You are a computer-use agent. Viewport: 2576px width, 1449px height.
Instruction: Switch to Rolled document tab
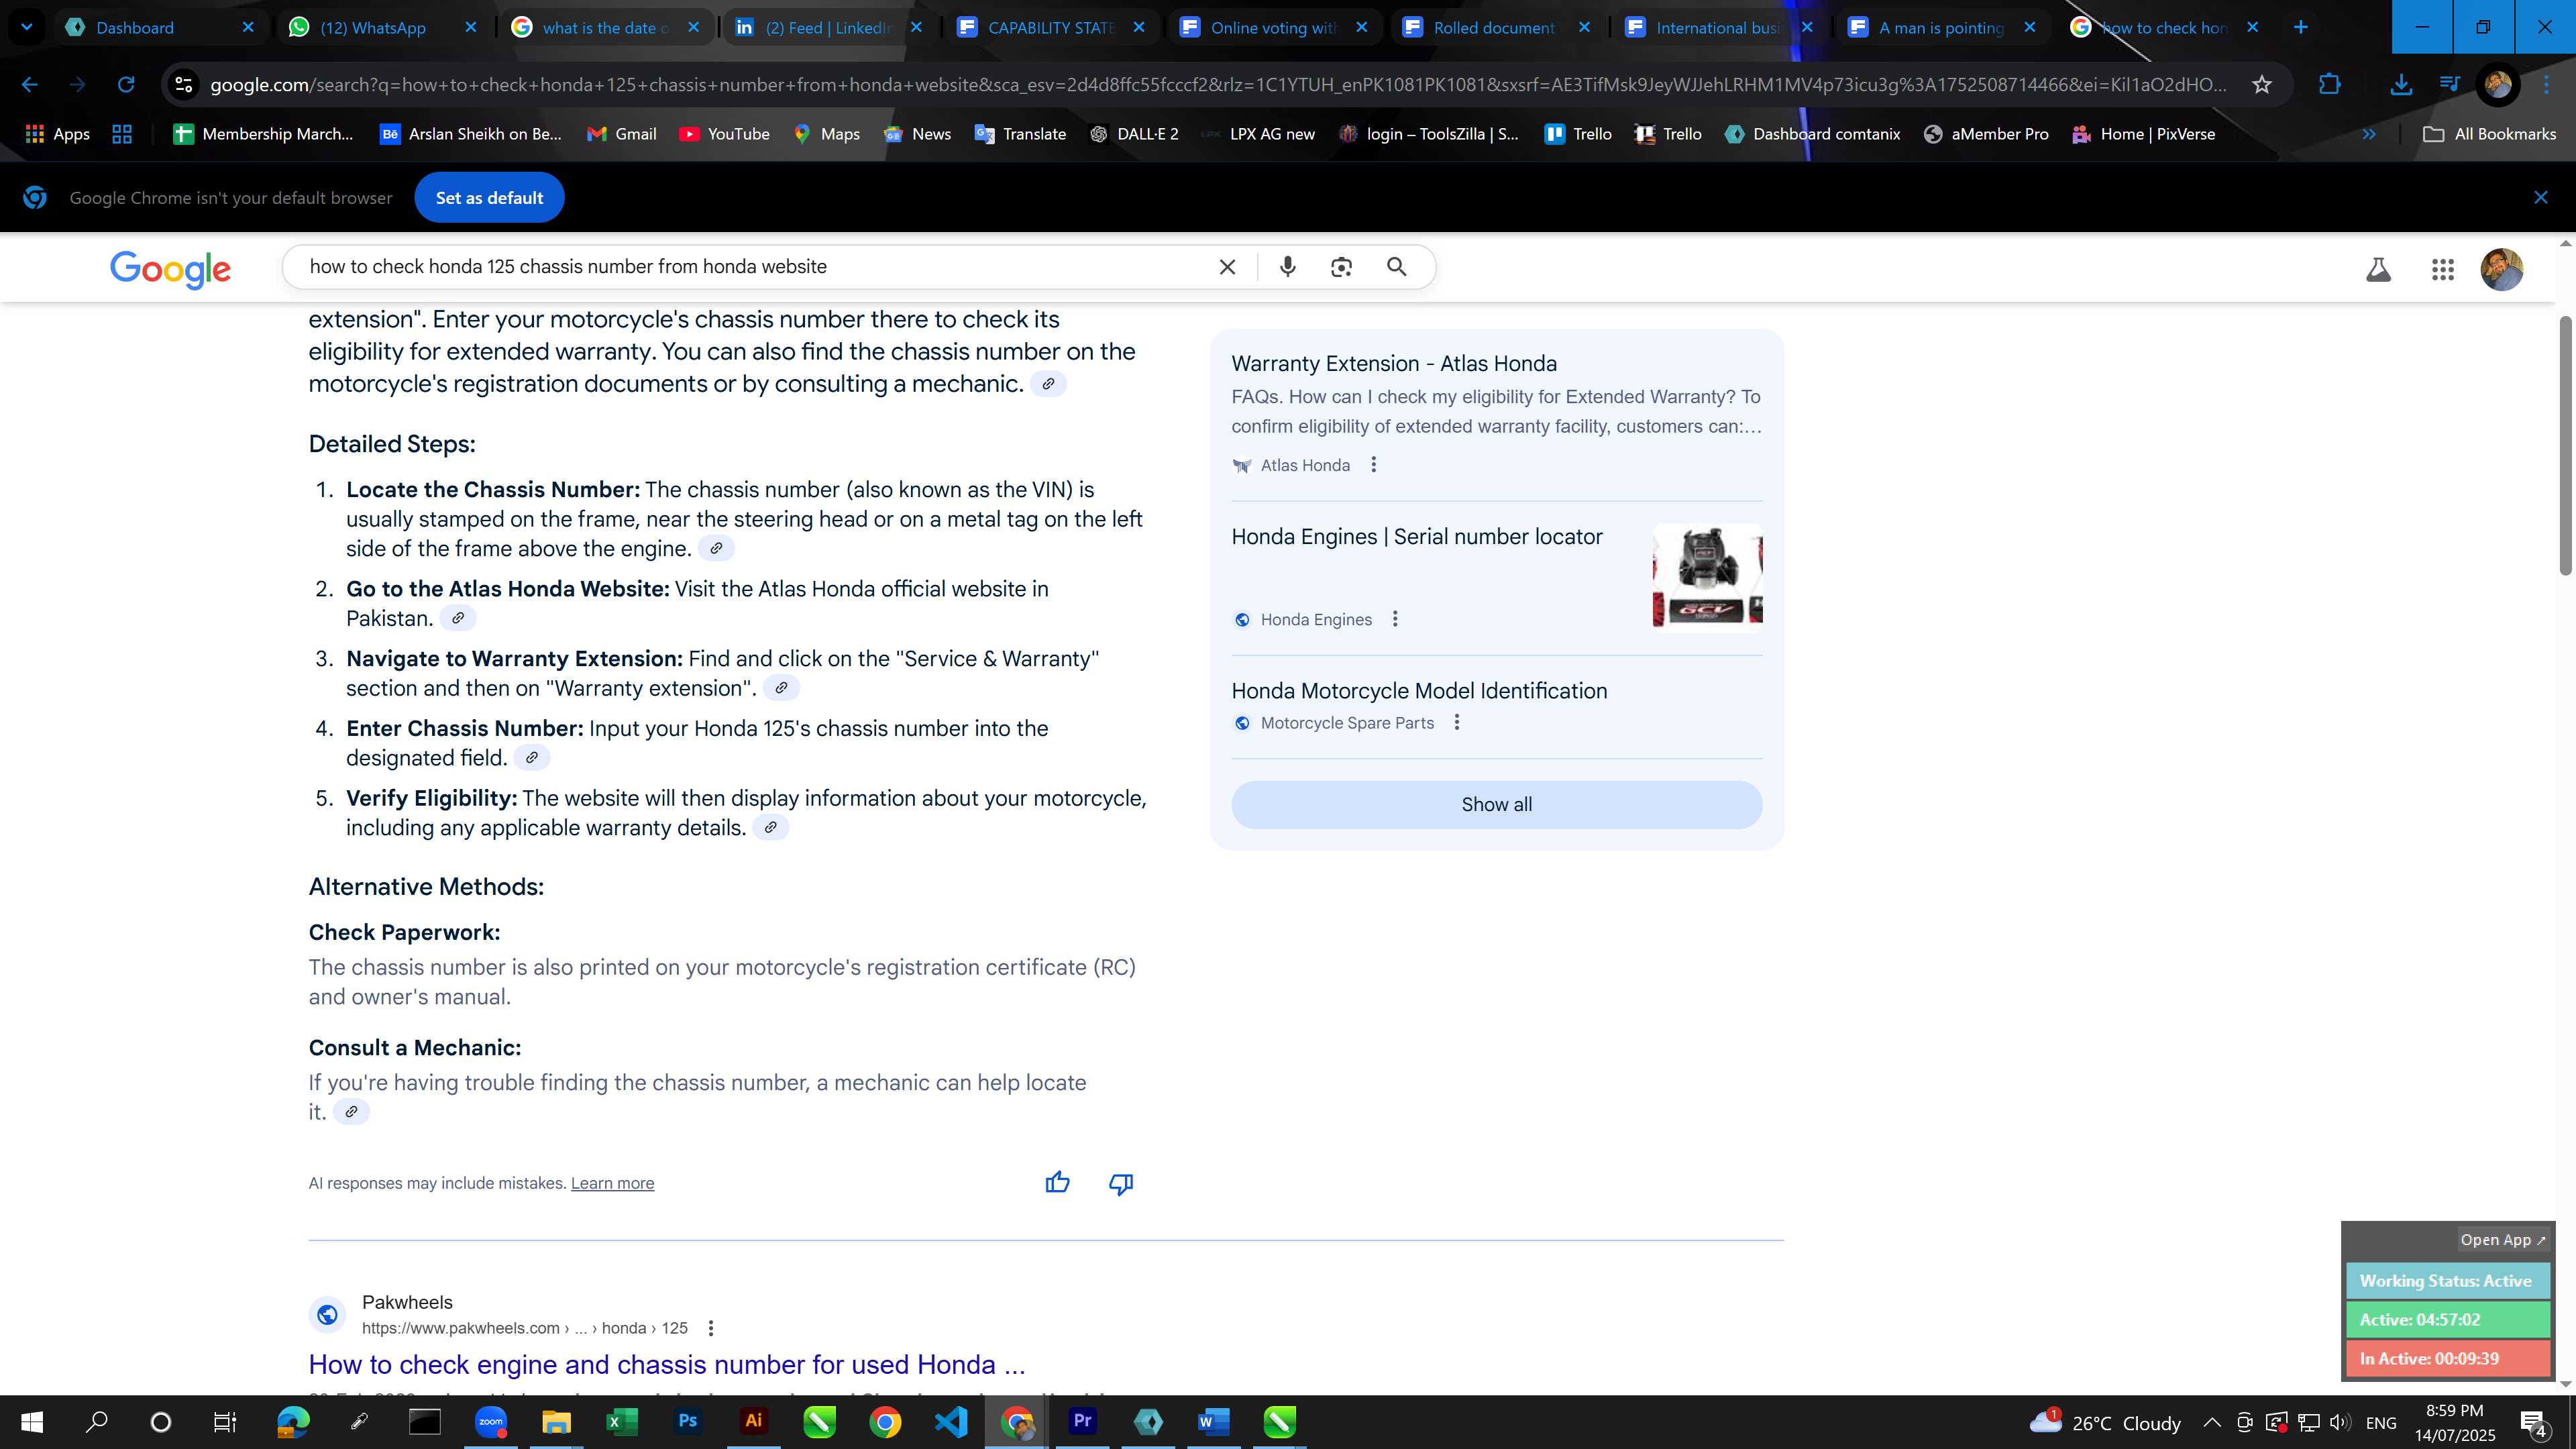pos(1495,27)
